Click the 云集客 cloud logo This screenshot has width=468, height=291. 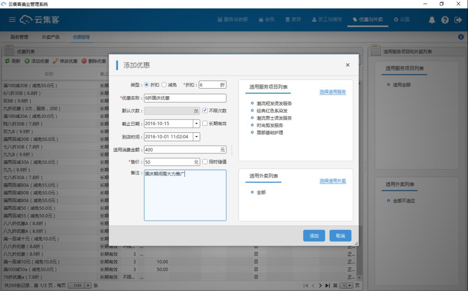[40, 20]
